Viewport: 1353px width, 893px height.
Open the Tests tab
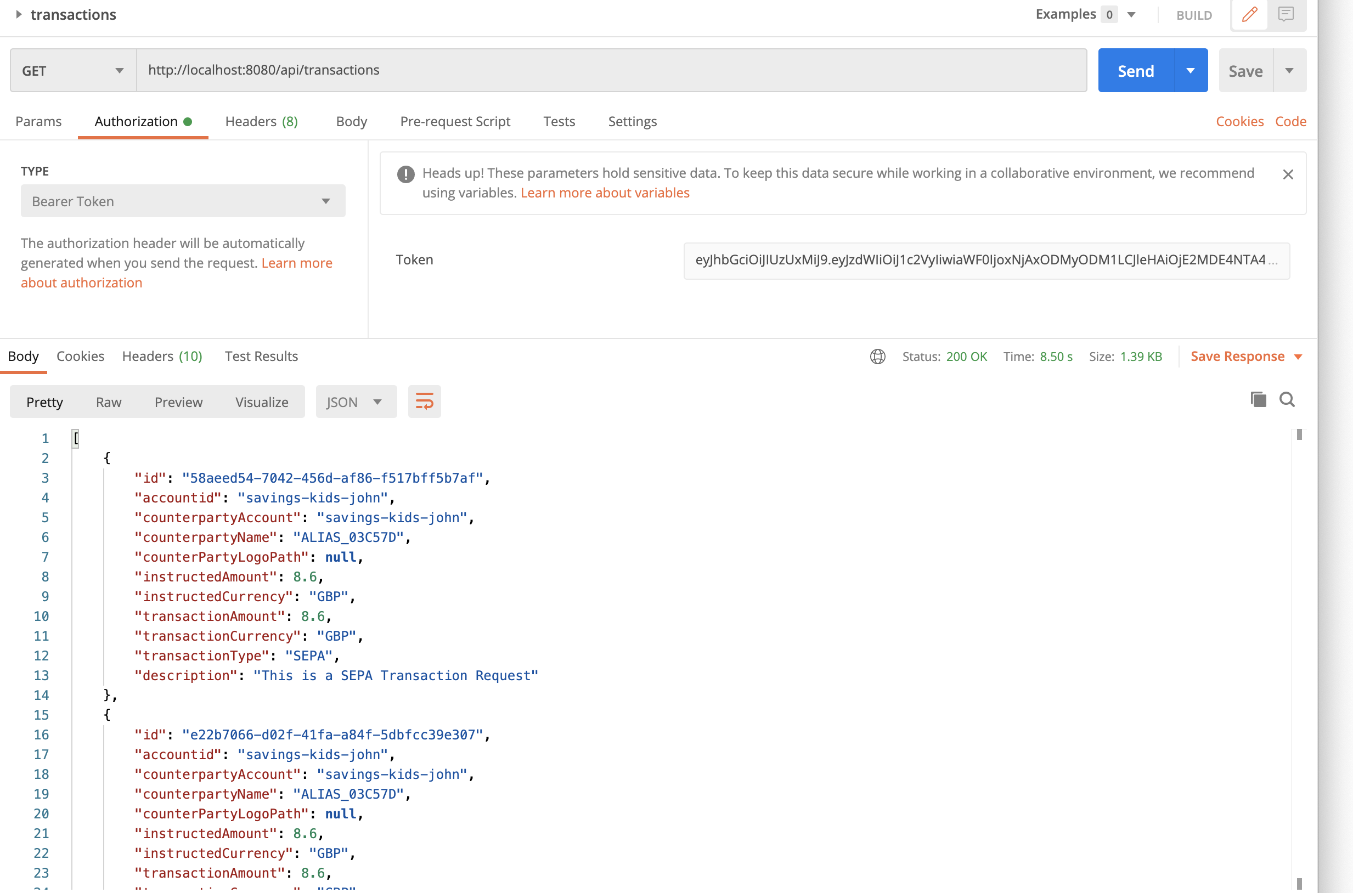tap(559, 121)
